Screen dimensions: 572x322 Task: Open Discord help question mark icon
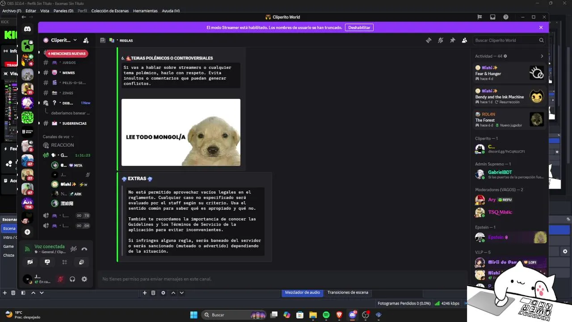point(505,17)
